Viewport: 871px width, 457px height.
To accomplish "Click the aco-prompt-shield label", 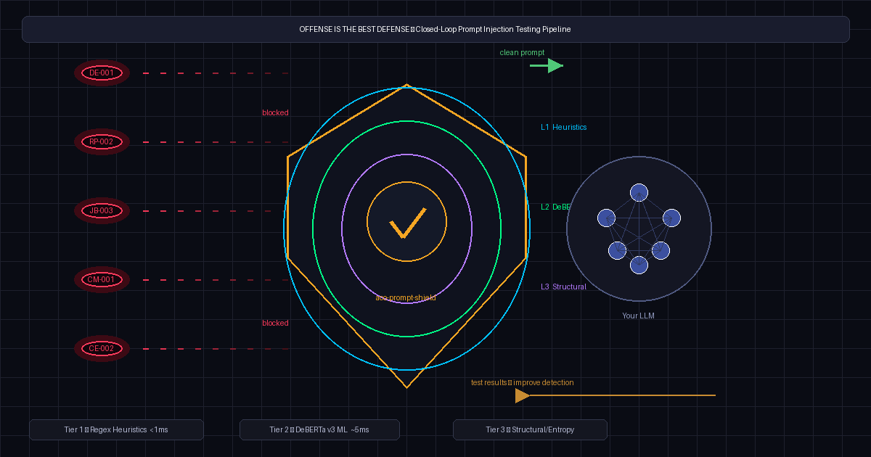I will tap(406, 297).
